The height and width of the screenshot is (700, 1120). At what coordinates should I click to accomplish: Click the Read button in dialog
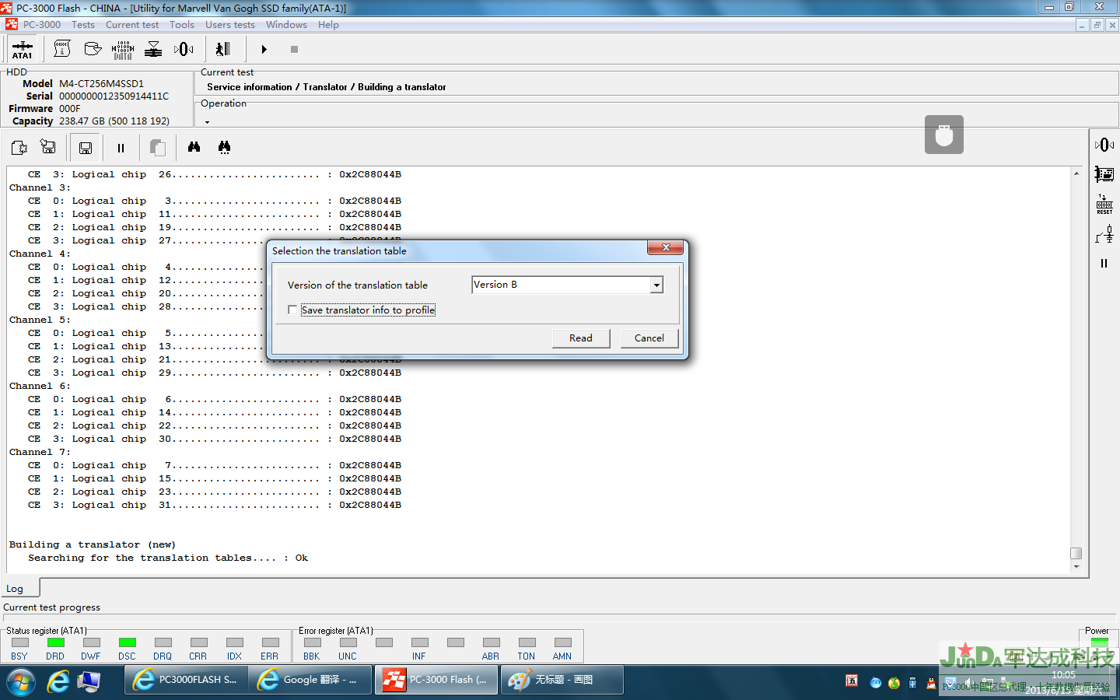click(581, 338)
